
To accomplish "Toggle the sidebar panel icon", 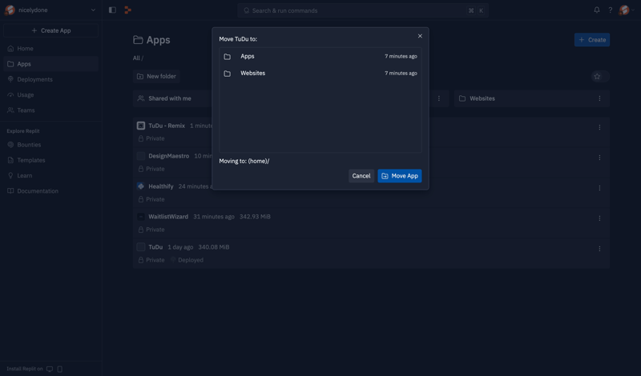I will click(112, 10).
